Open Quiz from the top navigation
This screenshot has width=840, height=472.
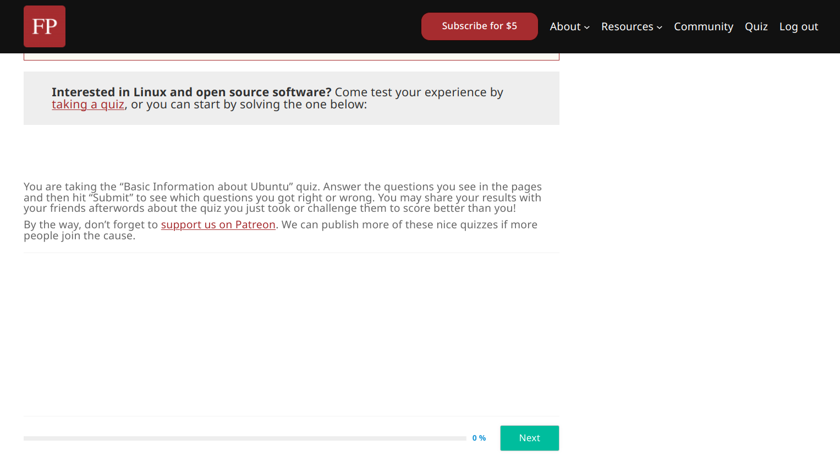pyautogui.click(x=756, y=26)
